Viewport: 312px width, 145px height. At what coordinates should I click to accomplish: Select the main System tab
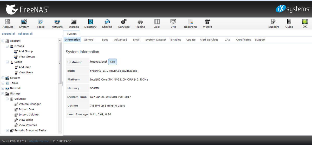(71, 34)
